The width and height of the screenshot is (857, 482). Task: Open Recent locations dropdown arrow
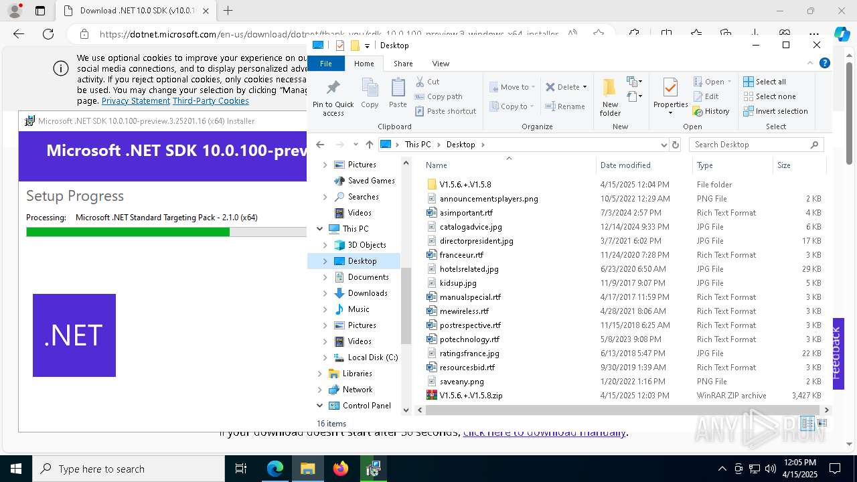point(355,145)
